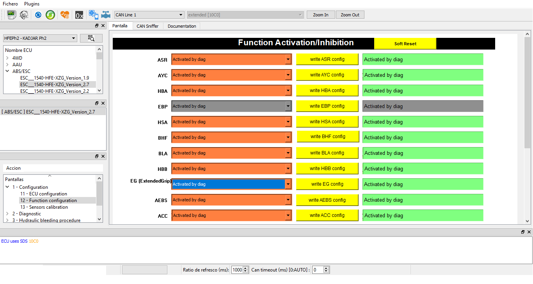Increase the Ratio de refresco value
Viewport: 533px width, 284px height.
(245, 268)
